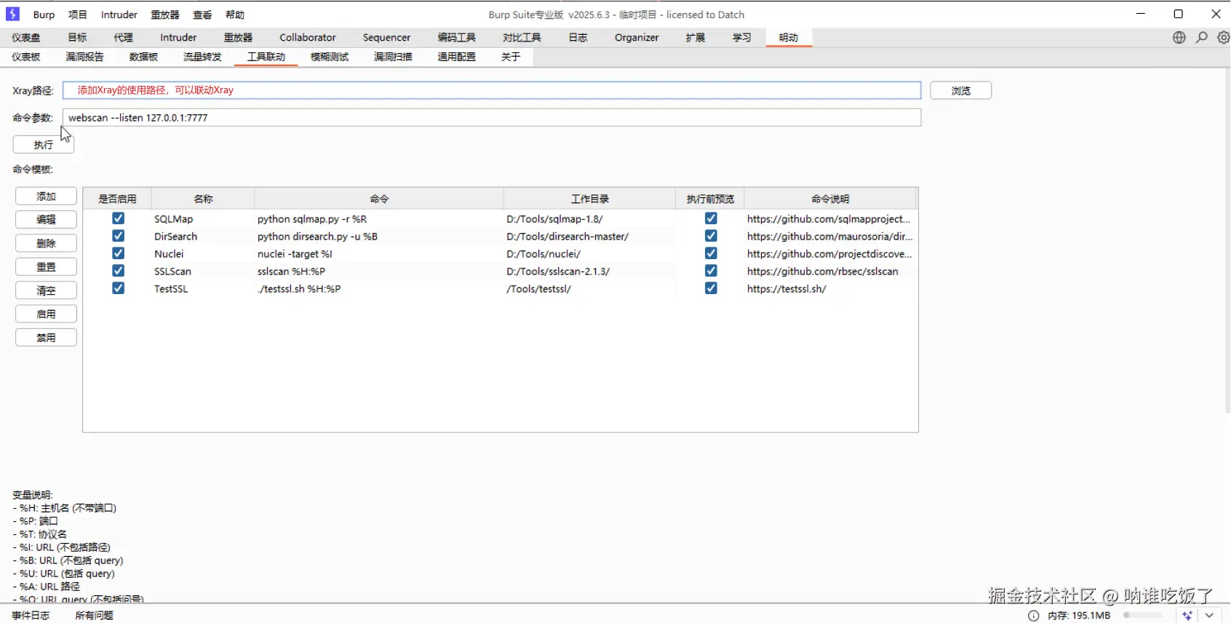
Task: Click the AI sparkle icon
Action: point(1187,616)
